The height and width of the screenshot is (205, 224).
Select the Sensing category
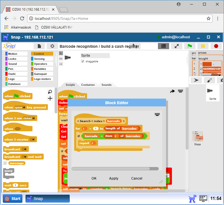(x=42, y=59)
